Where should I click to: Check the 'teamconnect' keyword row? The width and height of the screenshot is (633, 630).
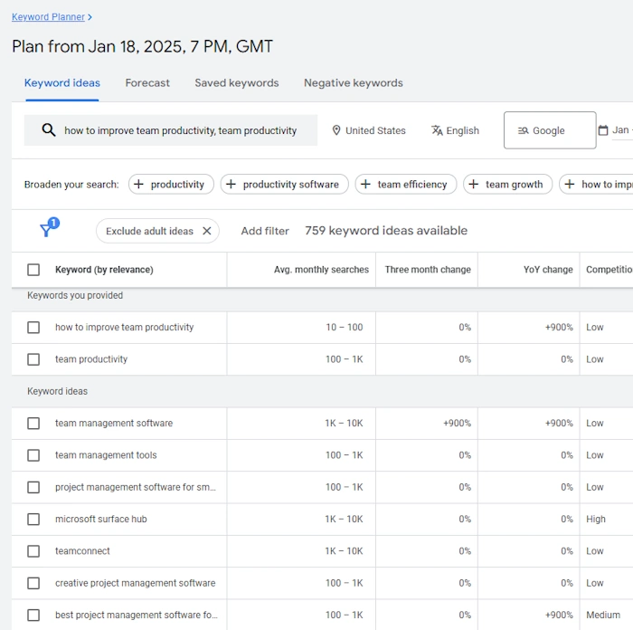pyautogui.click(x=33, y=551)
